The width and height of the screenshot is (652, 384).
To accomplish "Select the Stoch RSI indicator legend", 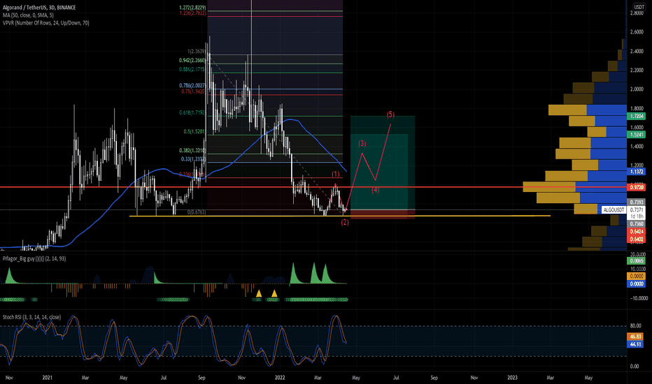I will [31, 317].
